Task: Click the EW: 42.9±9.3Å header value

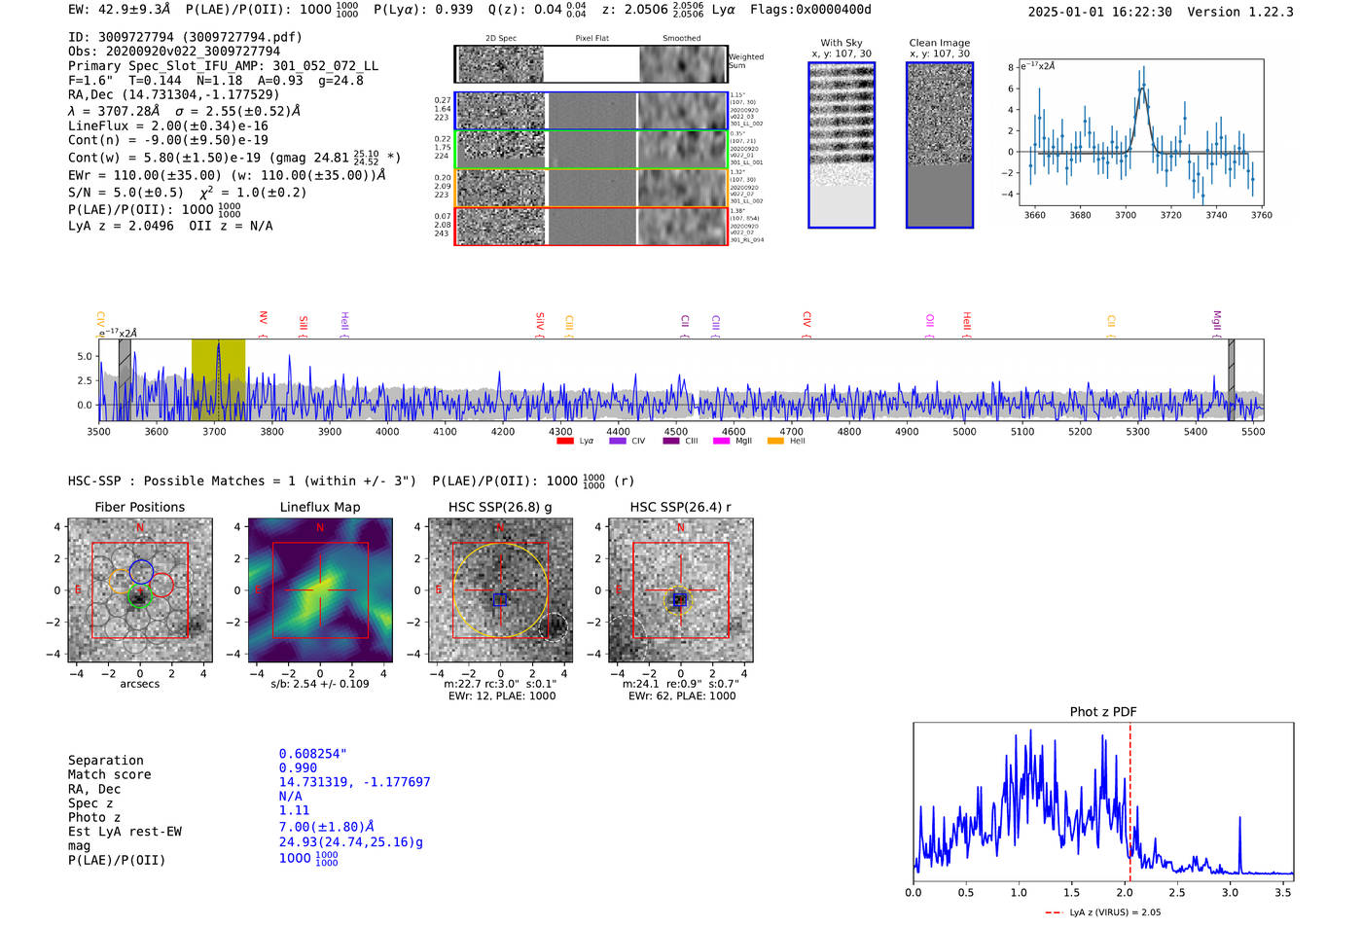Action: (x=119, y=10)
